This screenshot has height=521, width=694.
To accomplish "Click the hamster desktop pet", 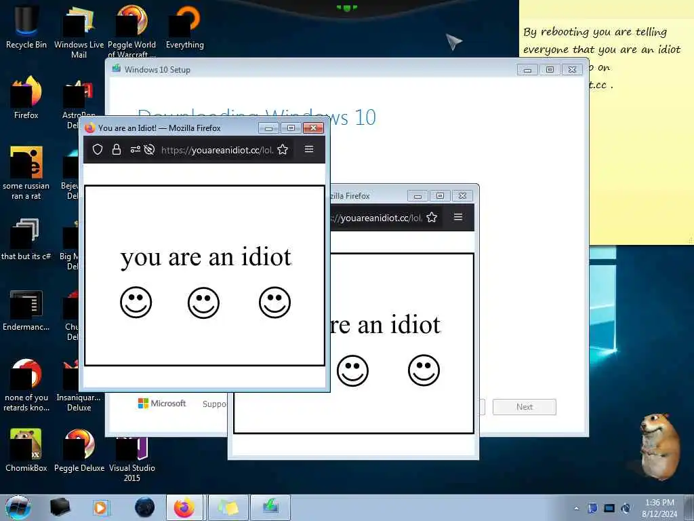I will pos(659,446).
